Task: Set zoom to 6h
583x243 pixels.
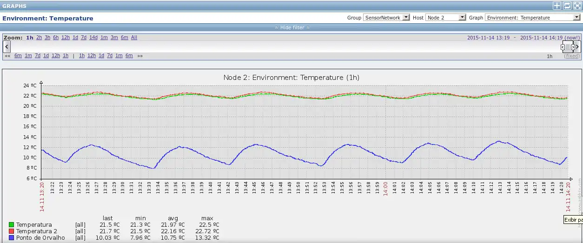Action: coord(56,38)
